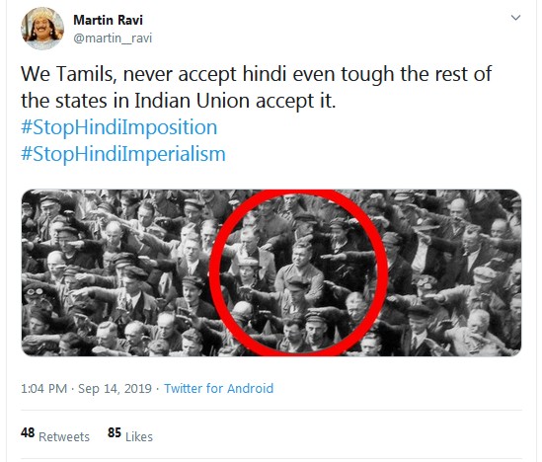Open the Twitter for Android source link
The width and height of the screenshot is (542, 462).
point(218,388)
